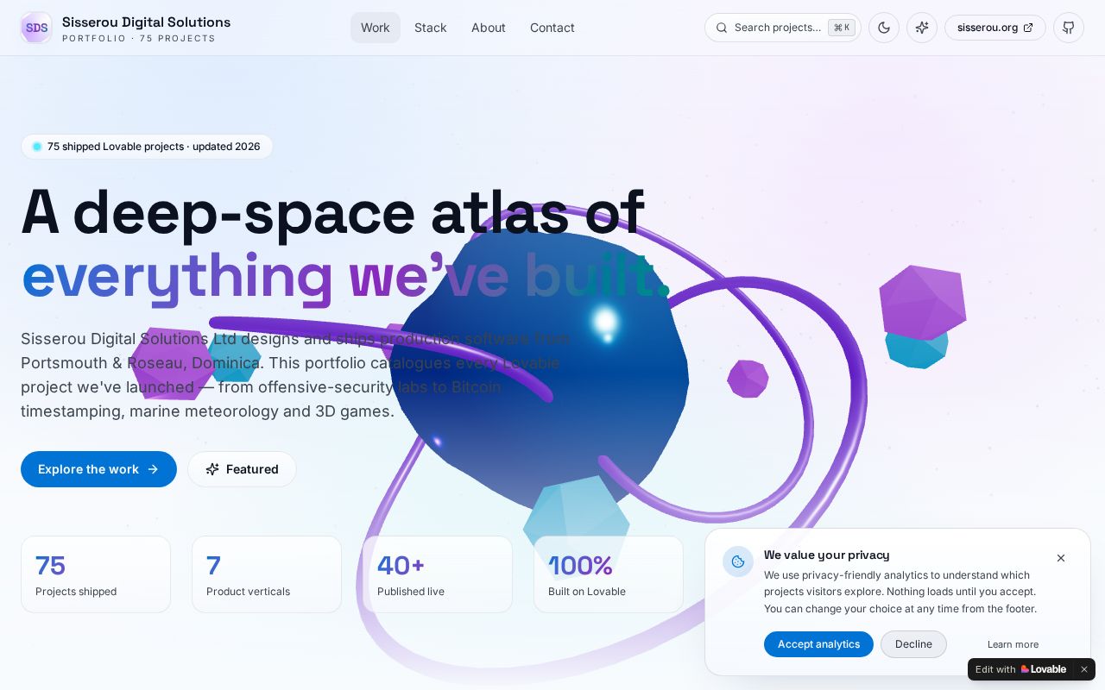Close the privacy banner with X
The width and height of the screenshot is (1105, 690).
click(x=1061, y=558)
